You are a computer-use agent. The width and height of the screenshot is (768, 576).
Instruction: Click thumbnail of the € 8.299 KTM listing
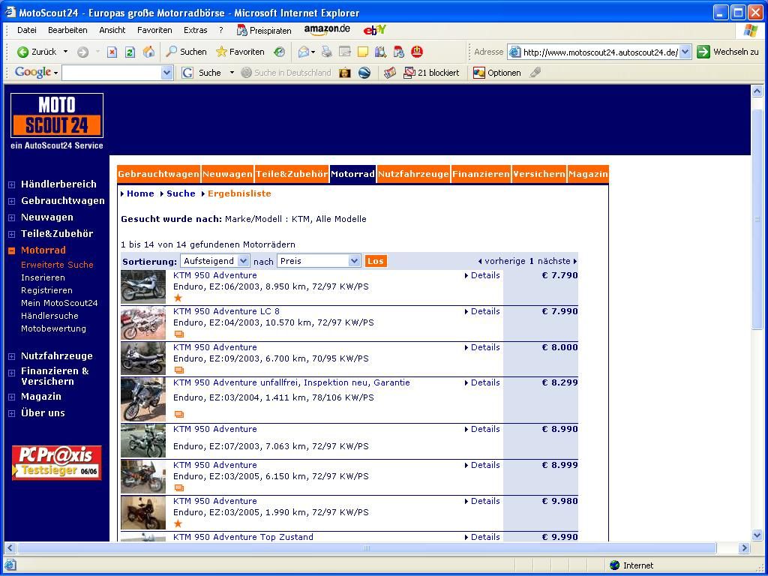(143, 400)
